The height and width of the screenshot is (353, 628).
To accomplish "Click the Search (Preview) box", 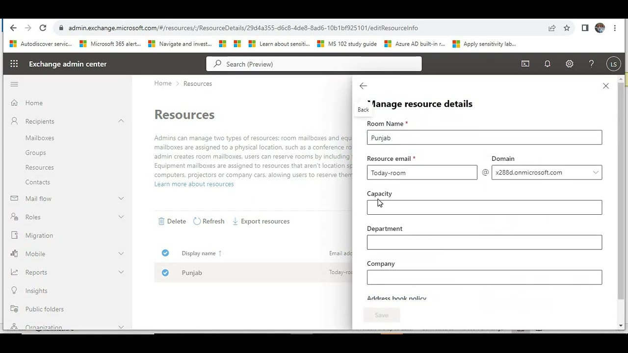I will [x=314, y=64].
